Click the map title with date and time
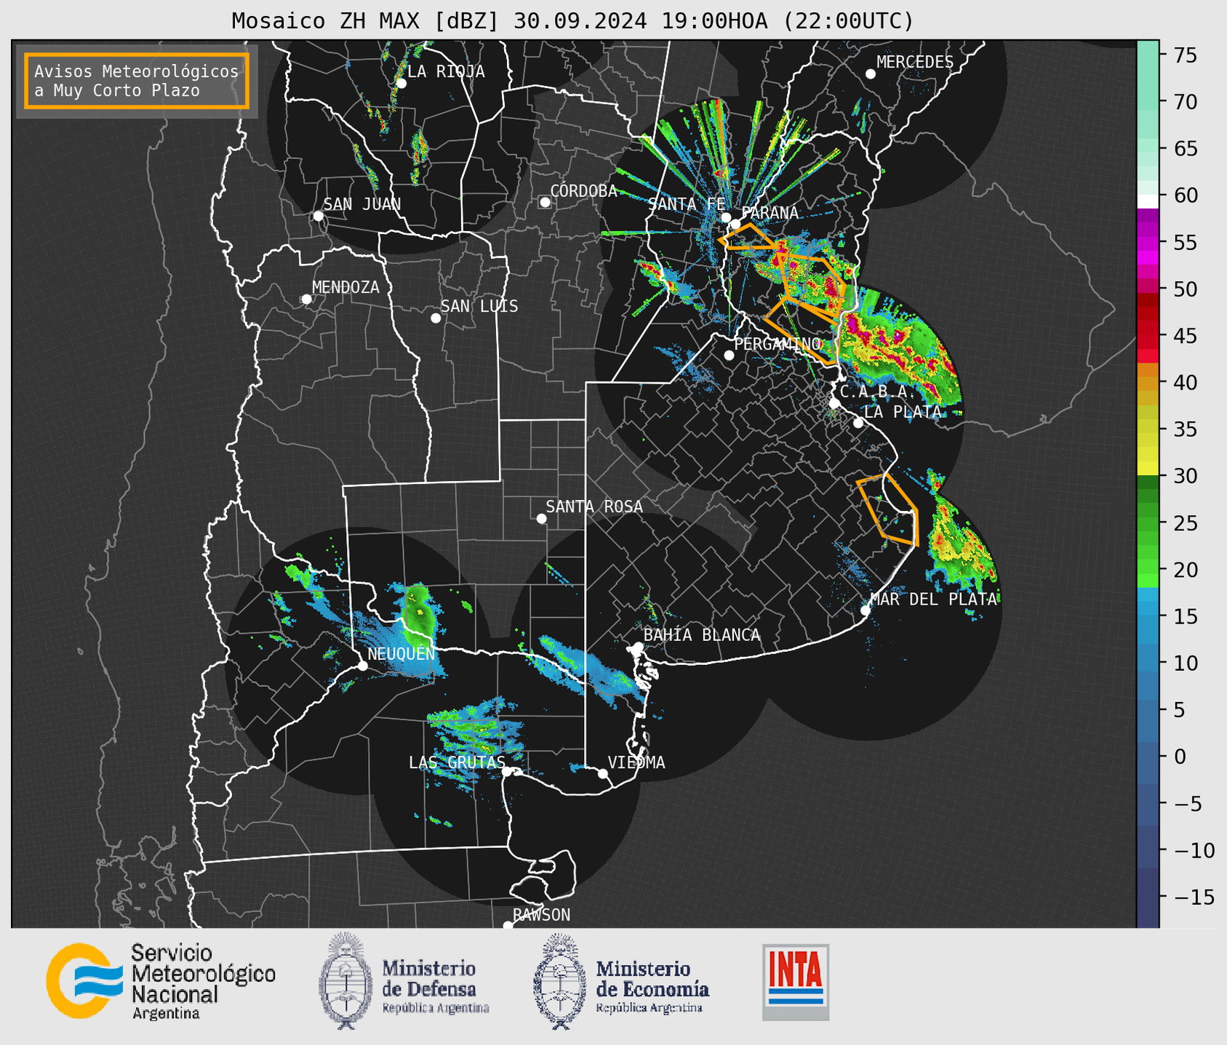1227x1045 pixels. click(572, 21)
